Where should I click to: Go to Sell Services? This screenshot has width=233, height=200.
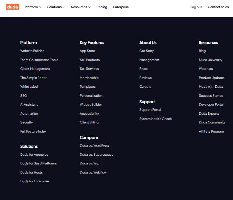pyautogui.click(x=89, y=69)
